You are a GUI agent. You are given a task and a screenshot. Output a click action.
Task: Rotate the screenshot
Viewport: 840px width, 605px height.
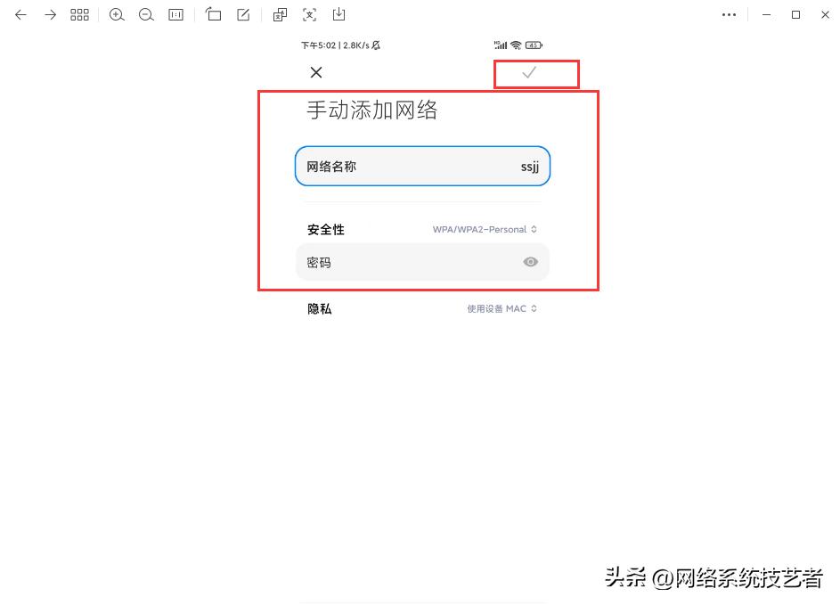[213, 14]
